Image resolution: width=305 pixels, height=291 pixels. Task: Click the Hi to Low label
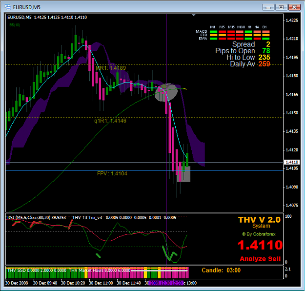(x=241, y=58)
